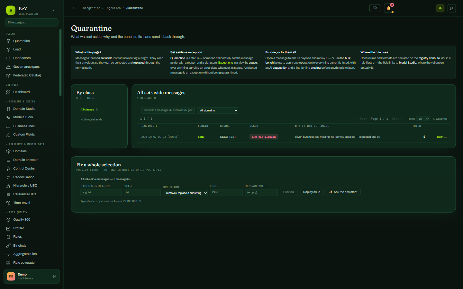Viewport: 463px width, 289px height.
Task: Click the Quality 360 shield icon
Action: (8, 220)
